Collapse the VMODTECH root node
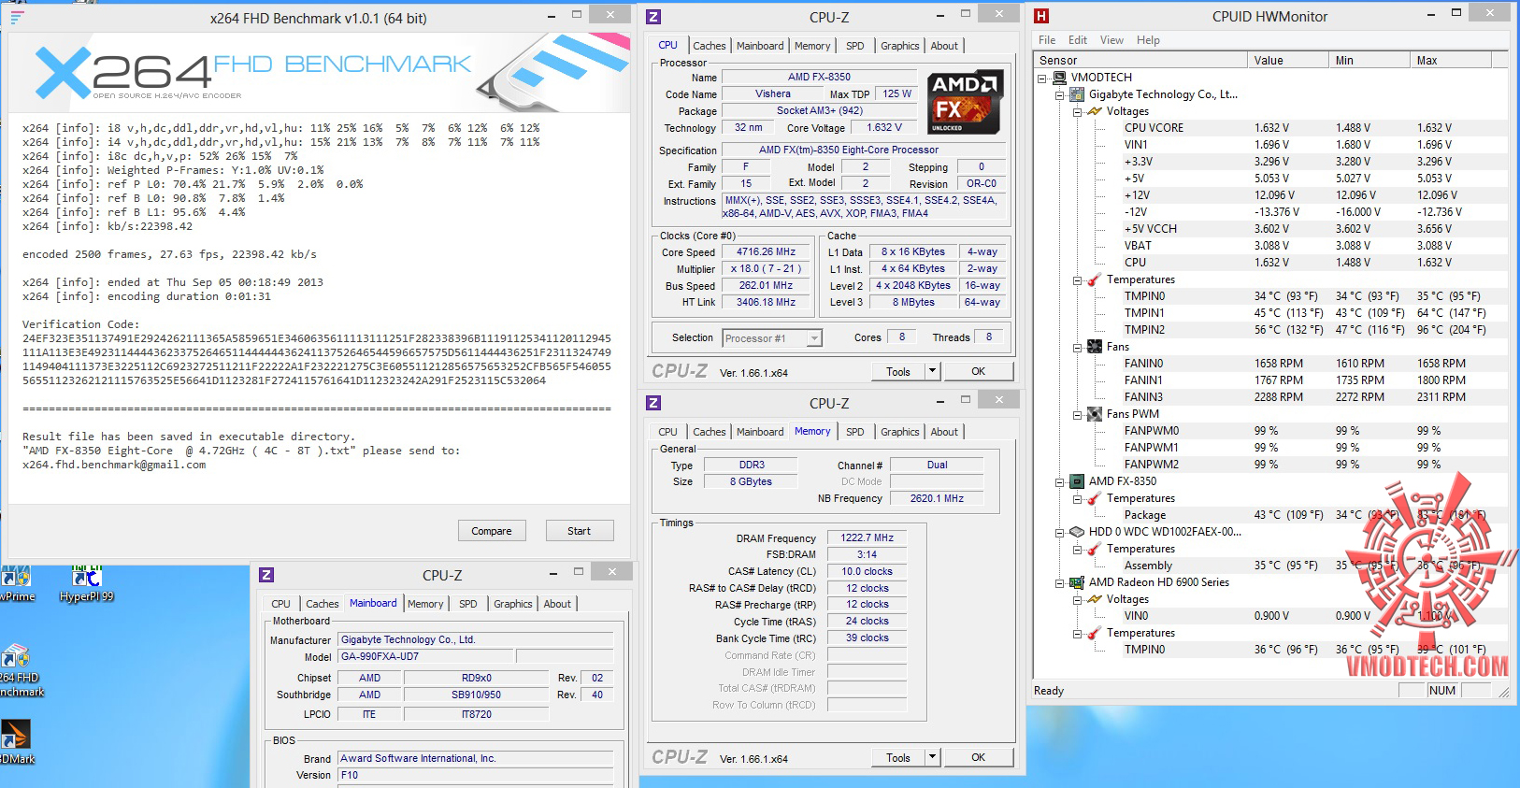1520x788 pixels. coord(1041,79)
